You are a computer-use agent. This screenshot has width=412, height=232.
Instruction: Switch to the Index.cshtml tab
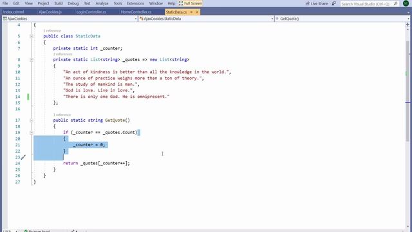14,12
